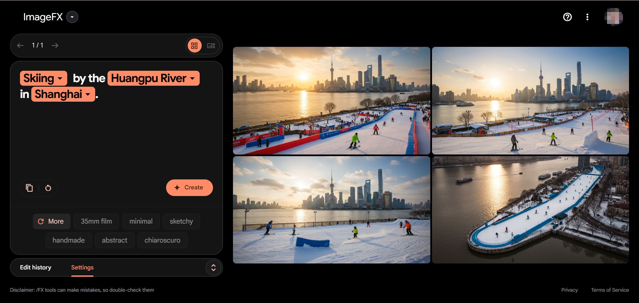Open the ImageFX app switcher dropdown

tap(72, 17)
